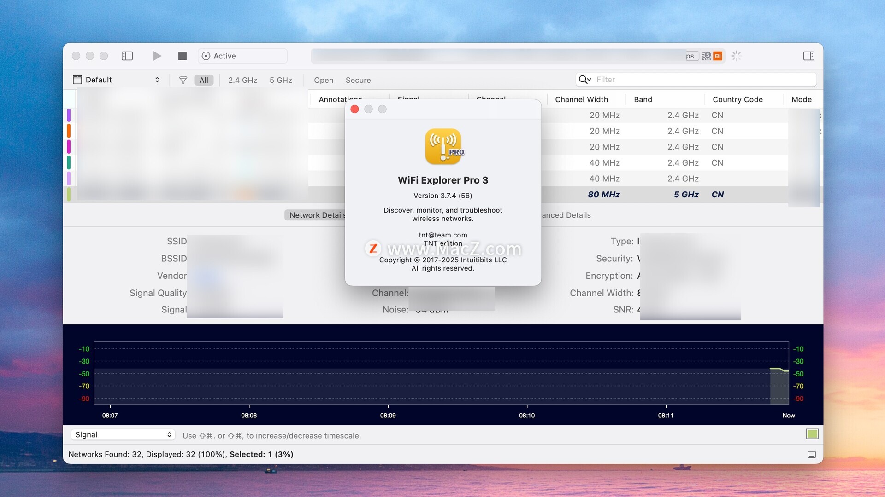Click the filter funnel icon
This screenshot has width=885, height=497.
[183, 80]
